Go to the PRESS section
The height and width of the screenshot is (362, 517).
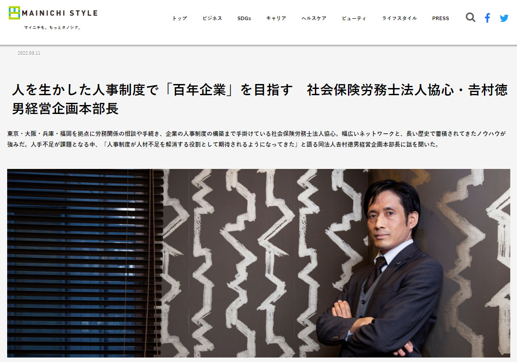coord(441,18)
